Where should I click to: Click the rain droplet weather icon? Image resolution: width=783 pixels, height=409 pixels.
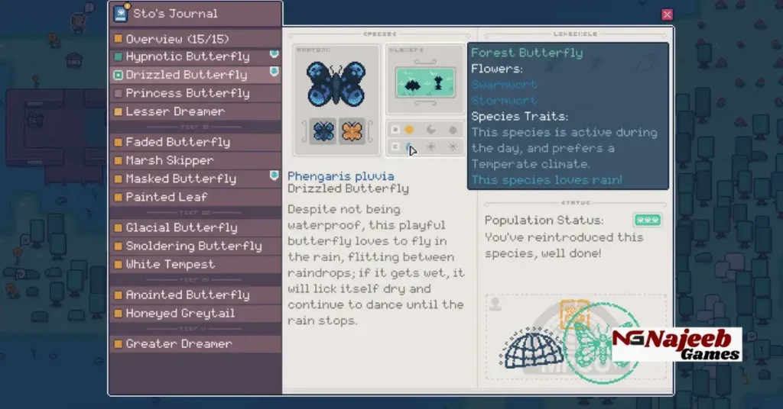pos(409,147)
